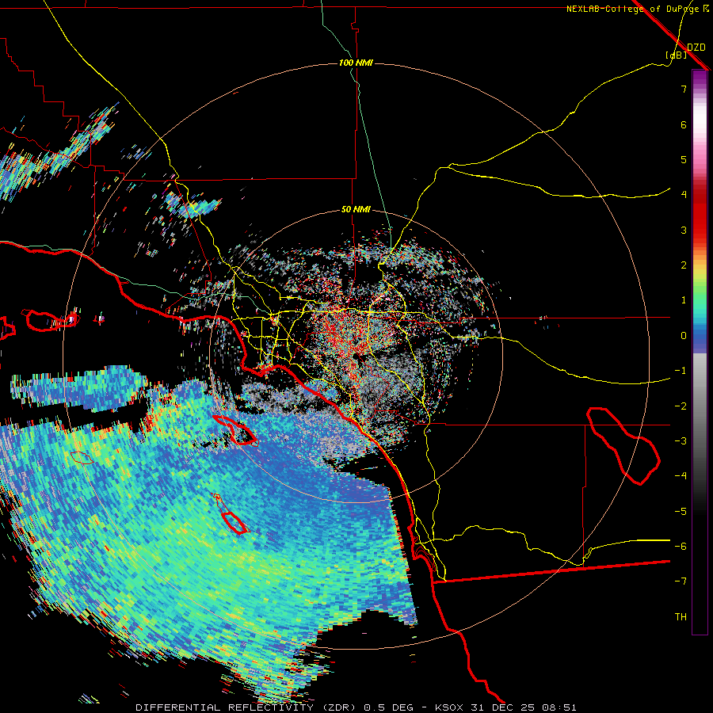Click the 2 value on color scale
713x713 pixels.
684,265
